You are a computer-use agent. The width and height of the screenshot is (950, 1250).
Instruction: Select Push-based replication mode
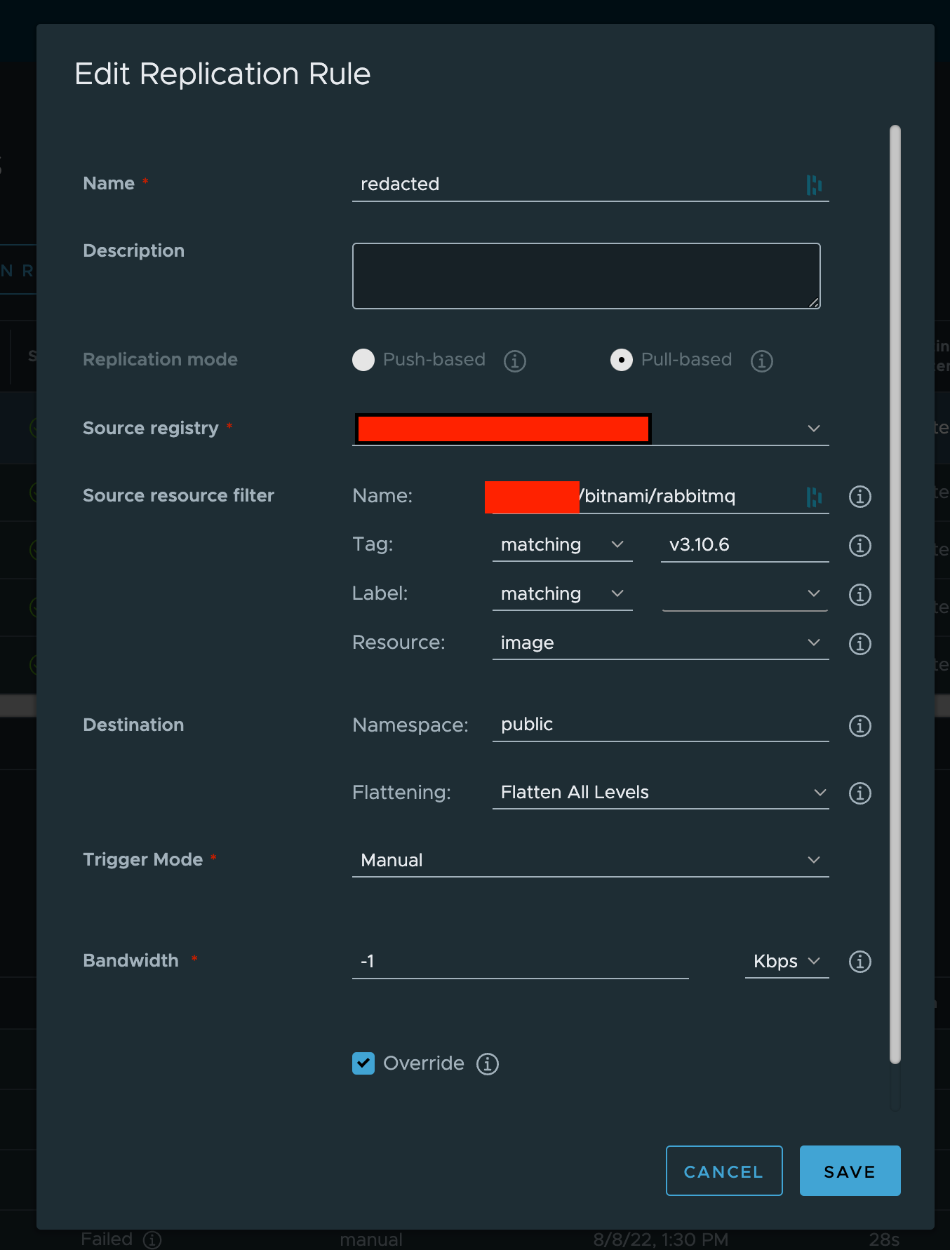[363, 360]
